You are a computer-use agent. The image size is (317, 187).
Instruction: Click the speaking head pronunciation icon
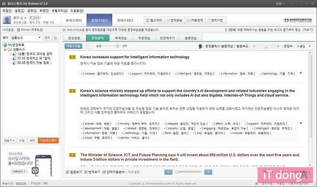point(200,46)
